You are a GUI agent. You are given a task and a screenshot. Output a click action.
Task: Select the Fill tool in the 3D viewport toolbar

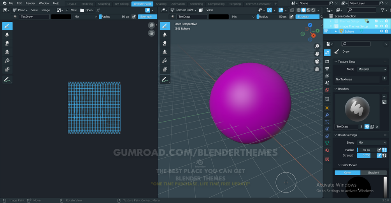[165, 60]
